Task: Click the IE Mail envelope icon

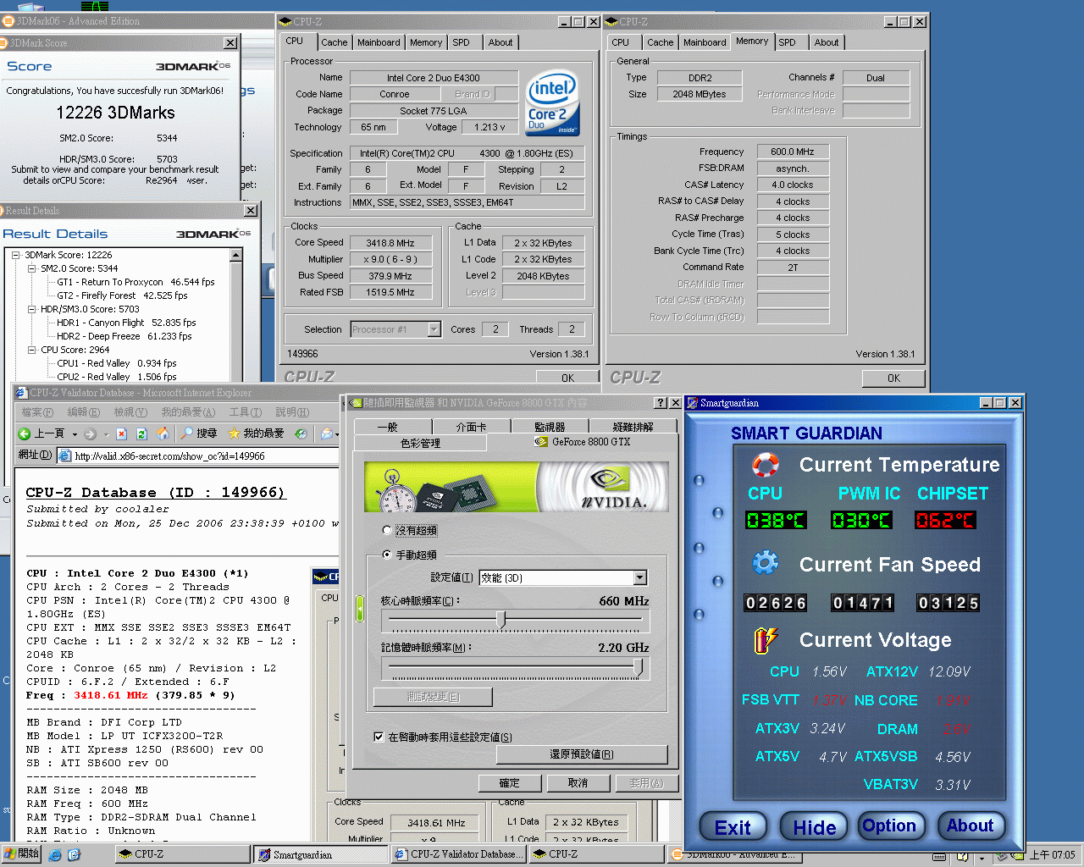Action: [327, 433]
